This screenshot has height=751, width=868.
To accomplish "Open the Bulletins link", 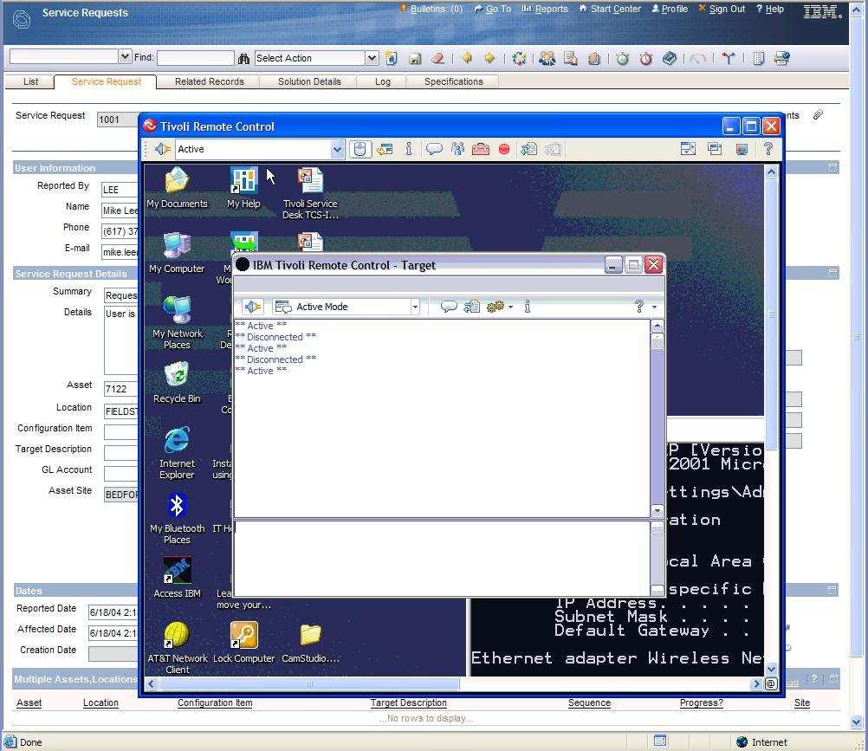I will click(437, 9).
